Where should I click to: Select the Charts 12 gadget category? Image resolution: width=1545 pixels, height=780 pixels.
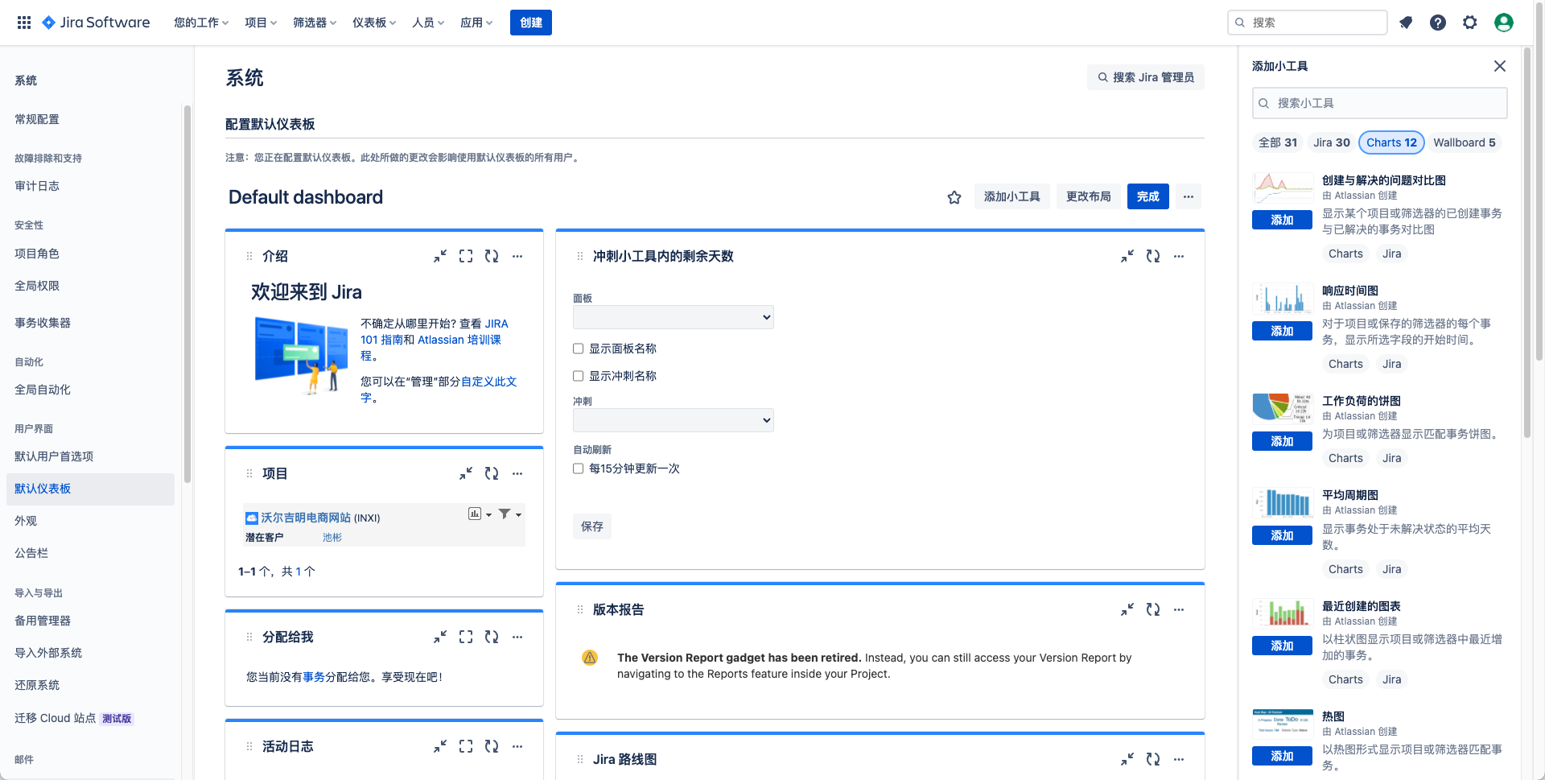point(1391,142)
